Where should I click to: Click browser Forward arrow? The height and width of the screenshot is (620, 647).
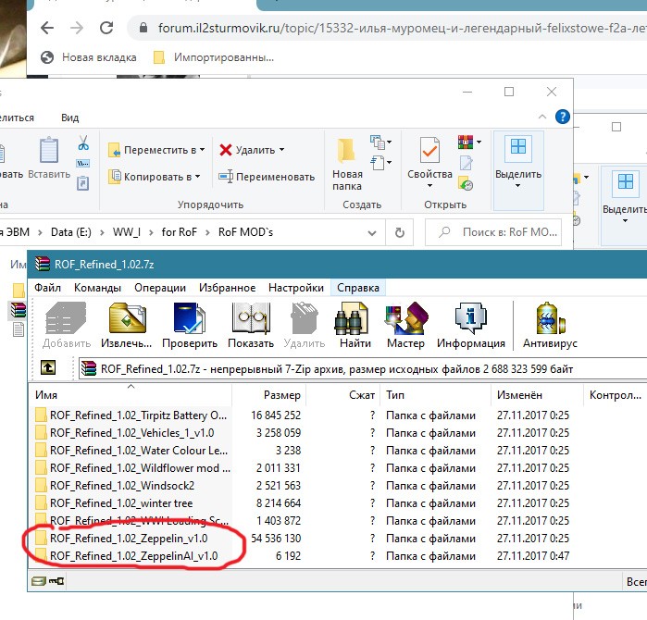coord(77,28)
